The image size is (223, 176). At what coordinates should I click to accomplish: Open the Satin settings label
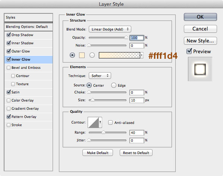pyautogui.click(x=16, y=92)
